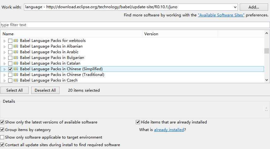Check Babel Language Packs in Chinese (Traditional)
The image size is (270, 149).
coord(10,75)
